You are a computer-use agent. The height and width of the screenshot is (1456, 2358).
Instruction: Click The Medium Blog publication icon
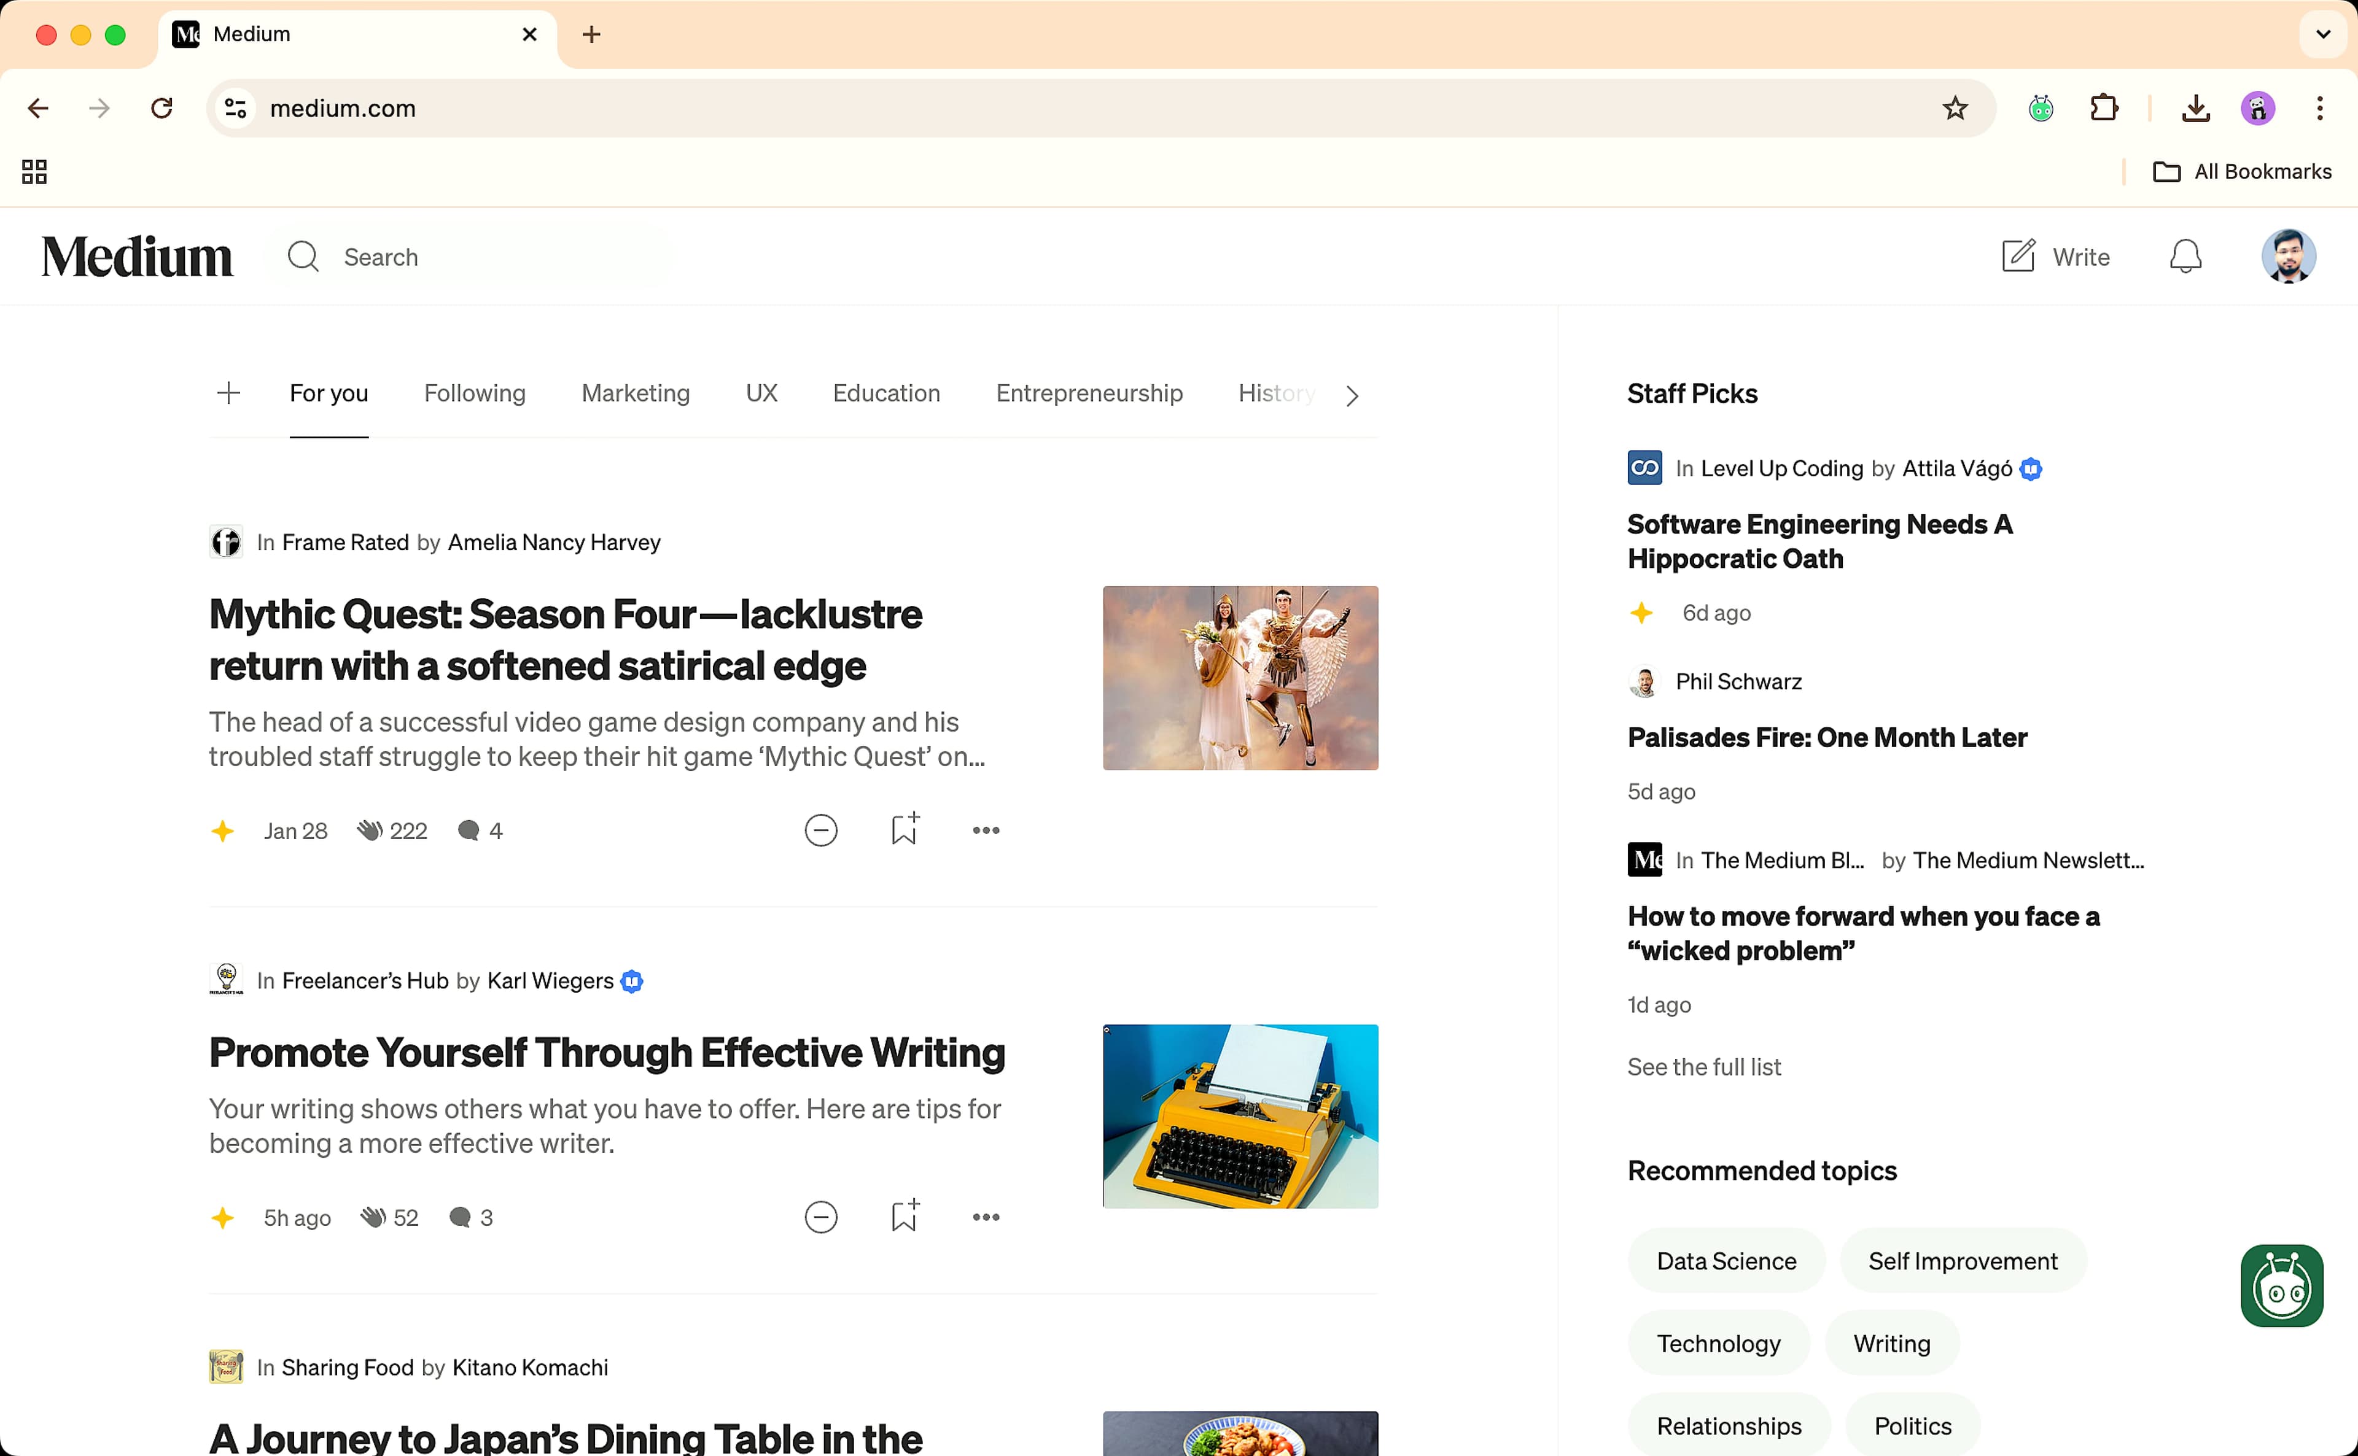(x=1644, y=860)
